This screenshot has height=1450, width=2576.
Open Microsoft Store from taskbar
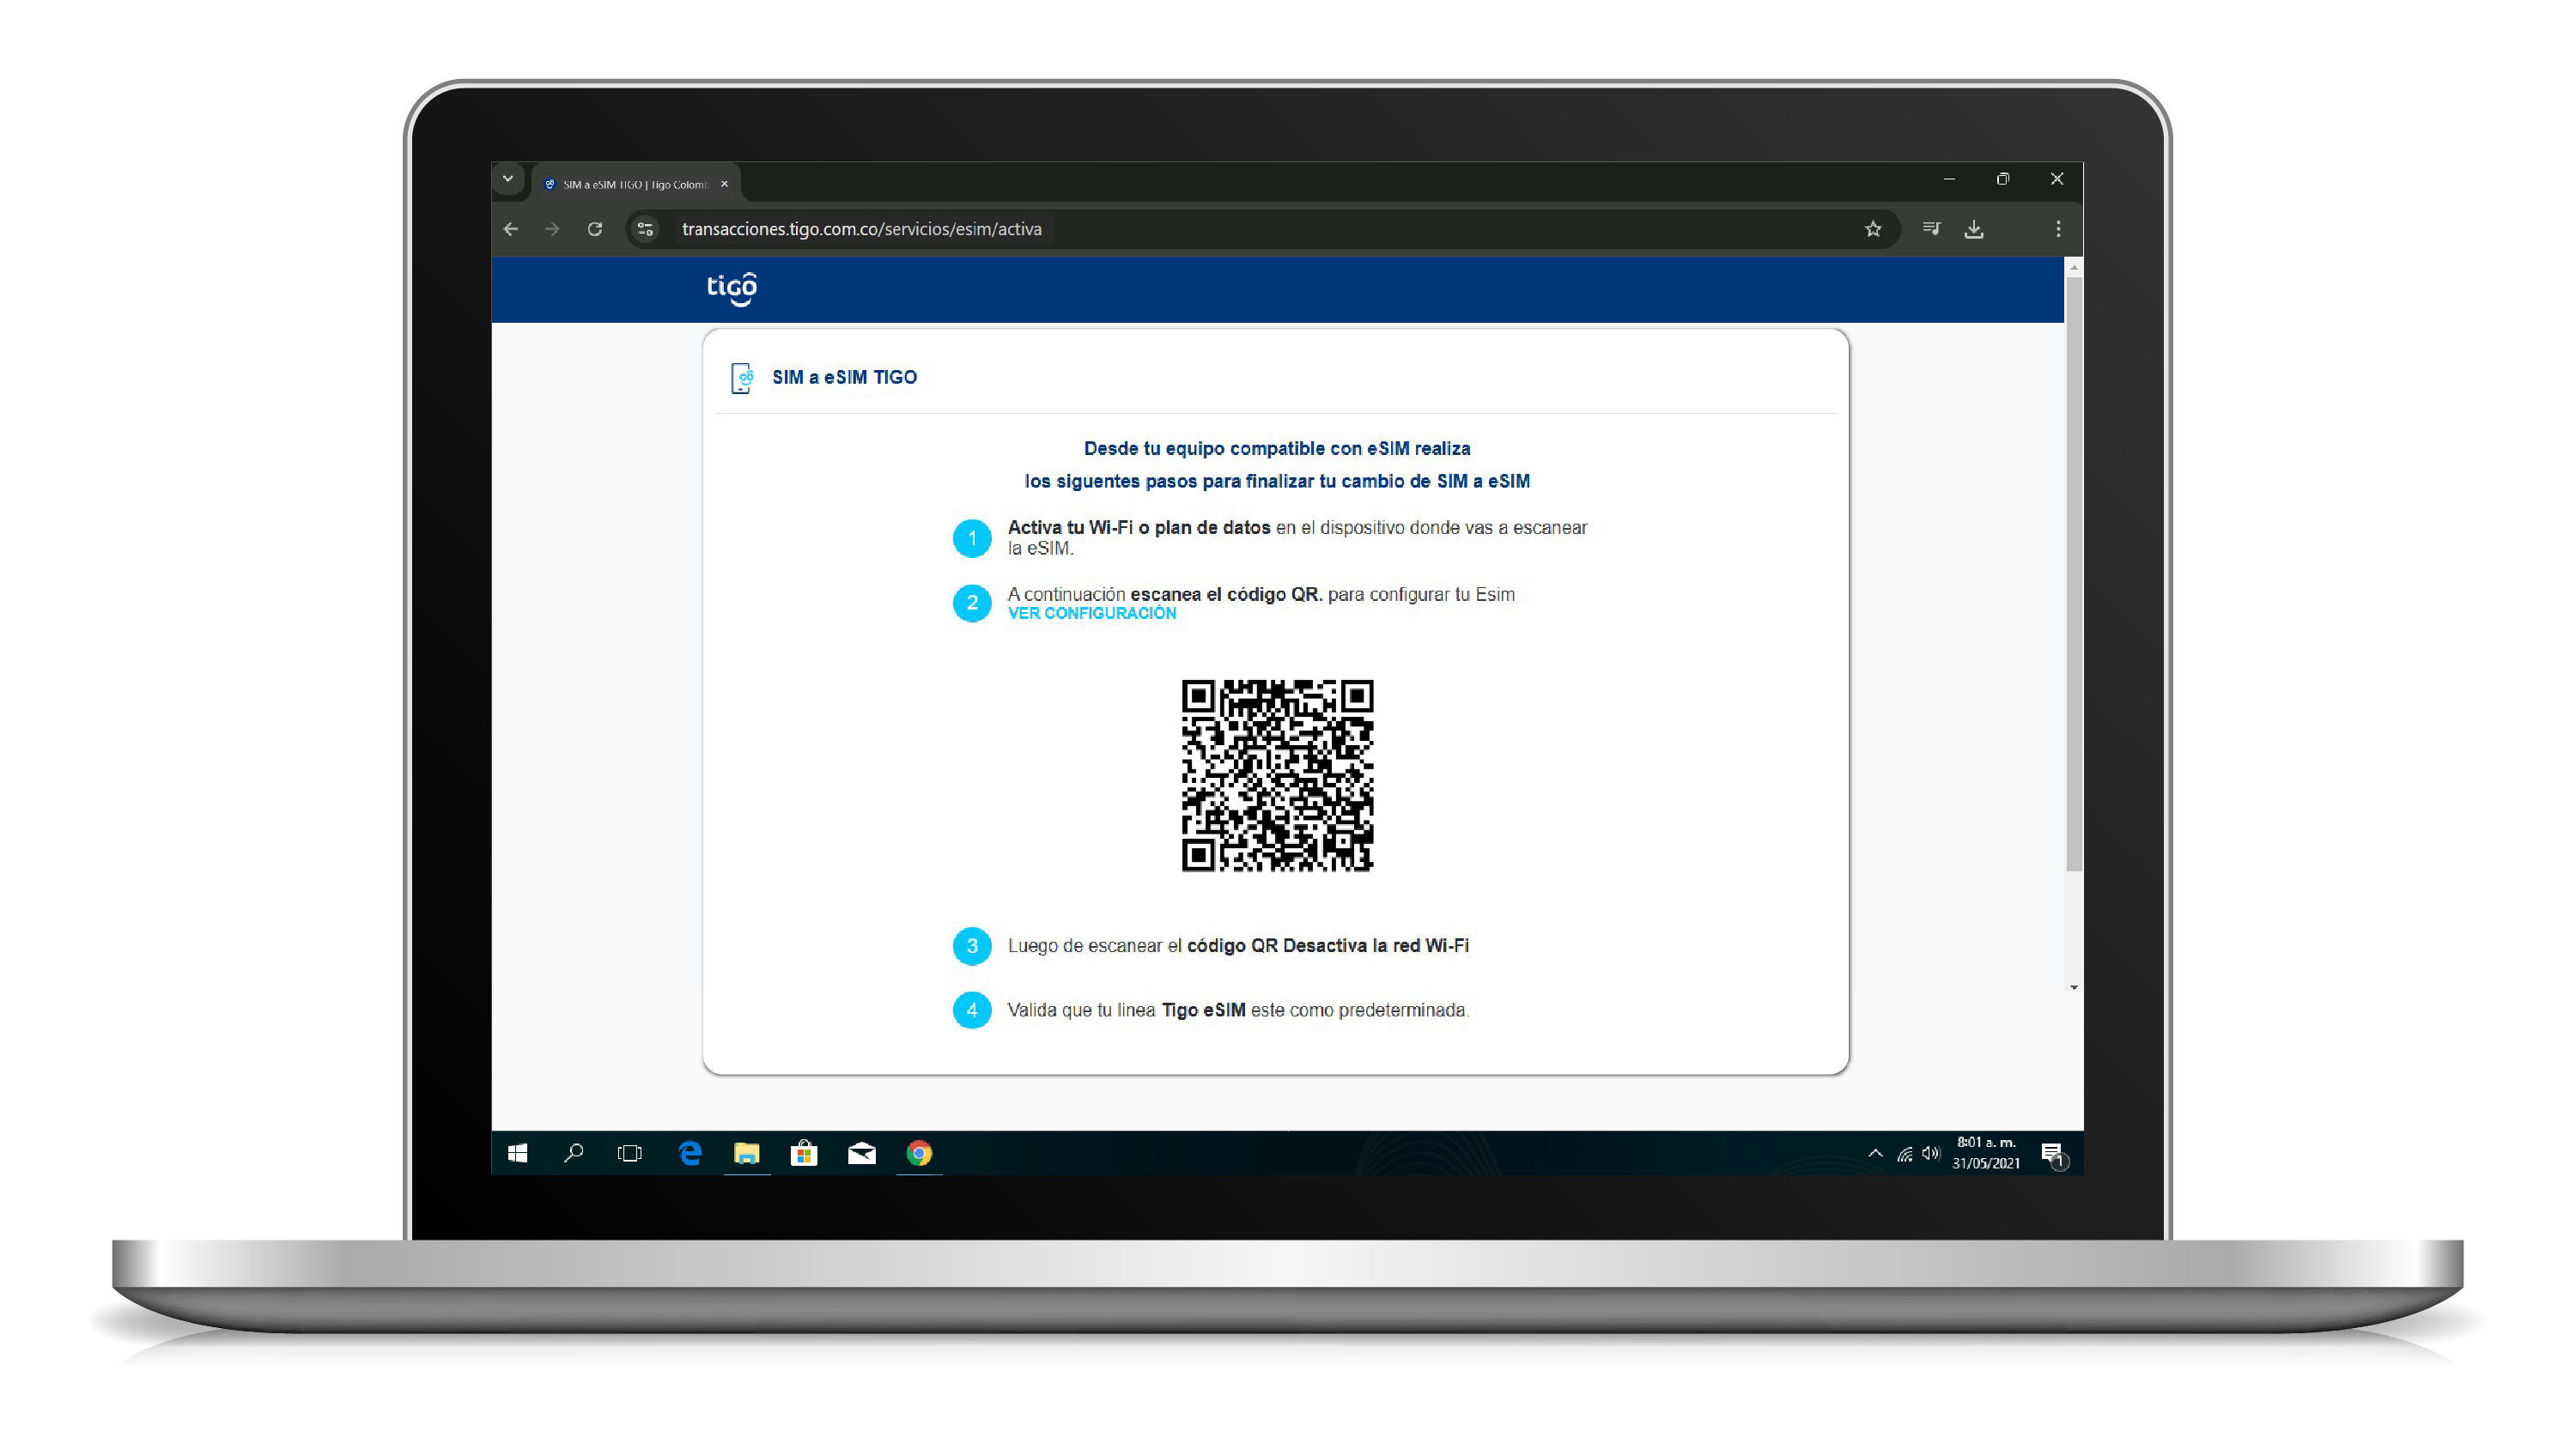(804, 1154)
